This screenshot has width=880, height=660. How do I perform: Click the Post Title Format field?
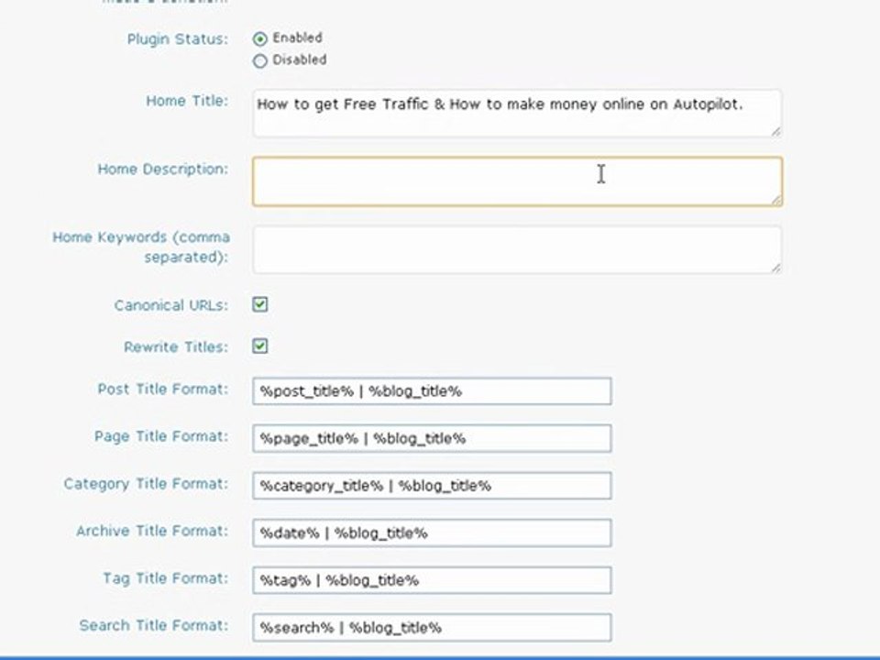click(432, 391)
